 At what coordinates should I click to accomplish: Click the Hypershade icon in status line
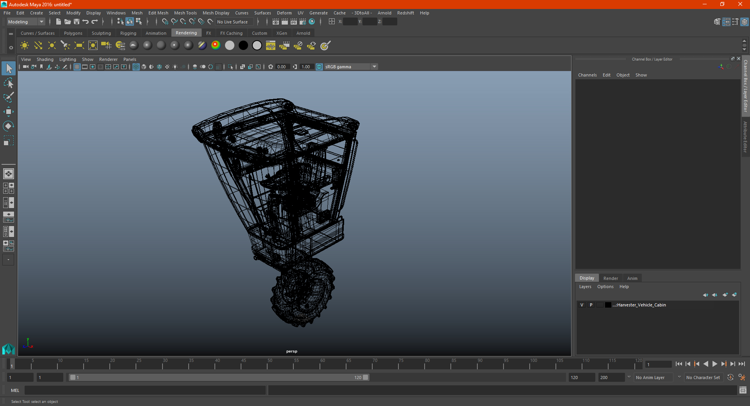[312, 22]
